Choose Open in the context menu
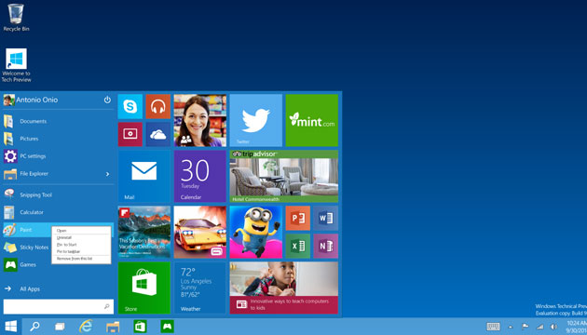 (81, 231)
